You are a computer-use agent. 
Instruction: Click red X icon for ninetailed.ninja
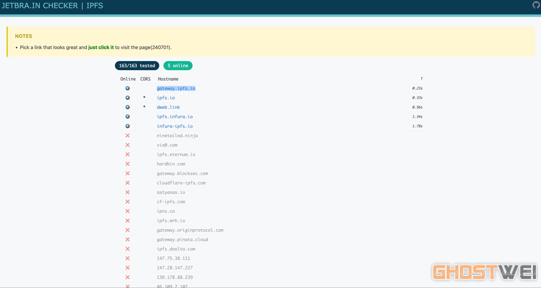(127, 135)
